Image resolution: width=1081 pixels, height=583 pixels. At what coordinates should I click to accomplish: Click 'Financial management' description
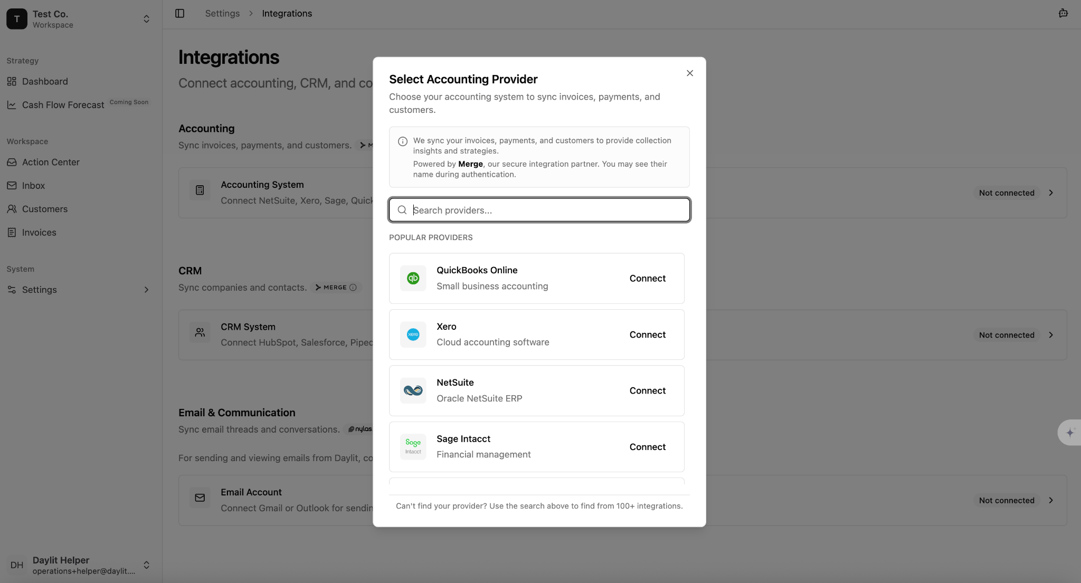tap(483, 454)
